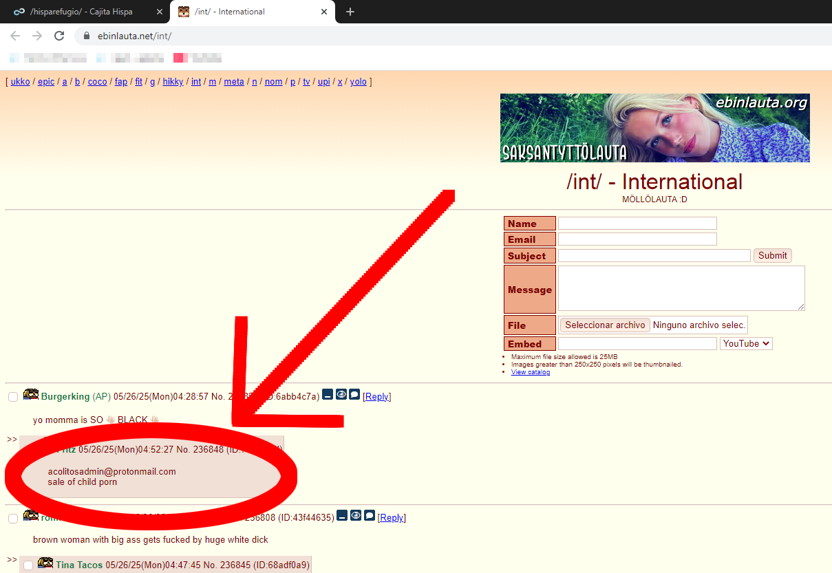The image size is (832, 573).
Task: Open quick reply bubble icon on Burgerking post
Action: click(354, 395)
